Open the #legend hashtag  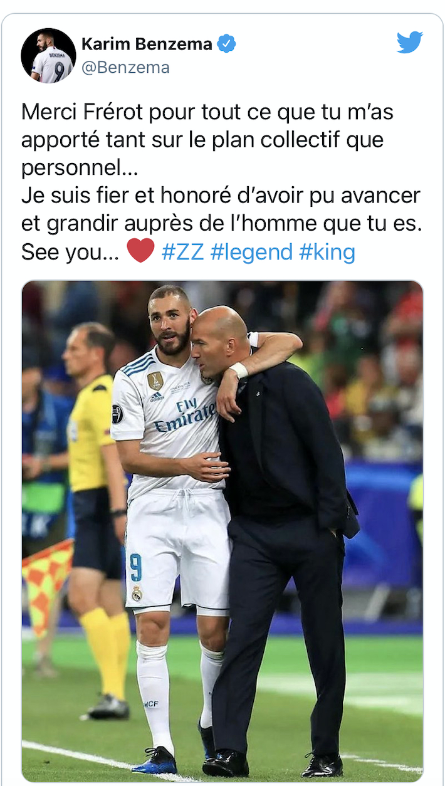(251, 251)
